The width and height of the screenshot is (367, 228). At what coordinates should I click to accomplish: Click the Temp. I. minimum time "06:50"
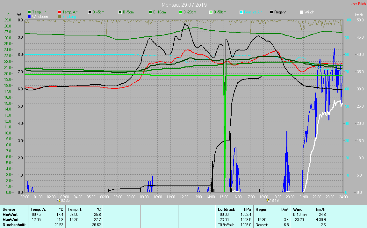point(74,215)
